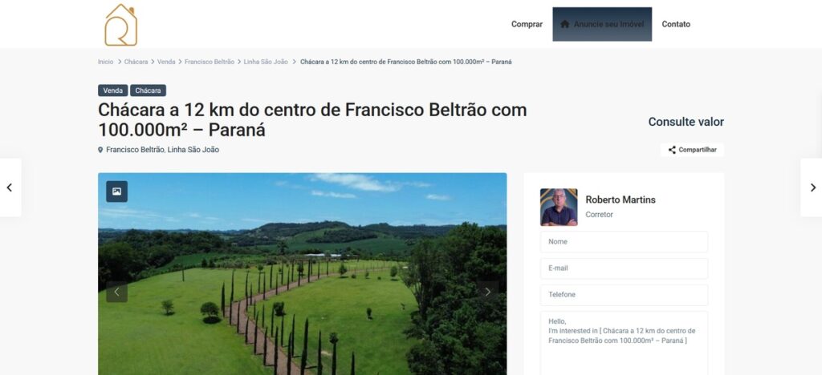Screen dimensions: 822x375
Task: Select the Venda tag badge
Action: point(112,91)
